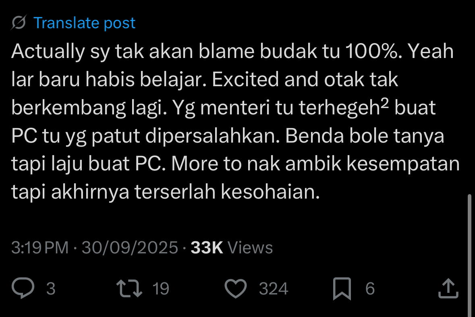Image resolution: width=475 pixels, height=317 pixels.
Task: Click the Grok icon beside Translate post
Action: click(x=19, y=23)
